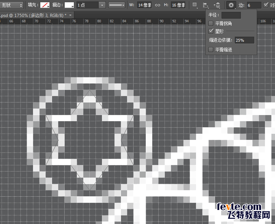The image size is (275, 224).
Task: Open path operations icon
Action: tap(195, 5)
